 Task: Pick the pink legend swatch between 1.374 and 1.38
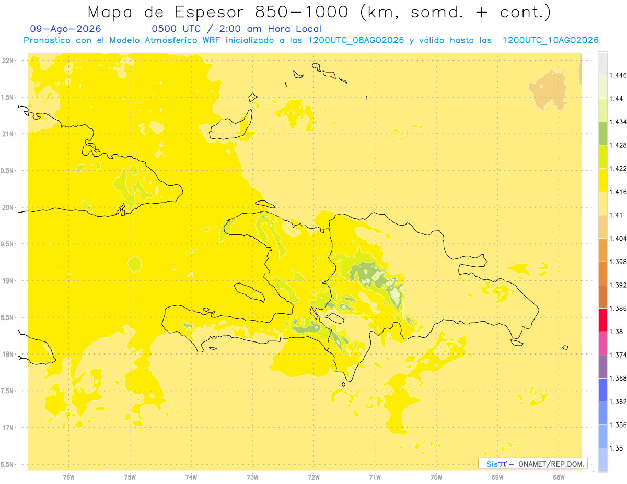coord(602,343)
